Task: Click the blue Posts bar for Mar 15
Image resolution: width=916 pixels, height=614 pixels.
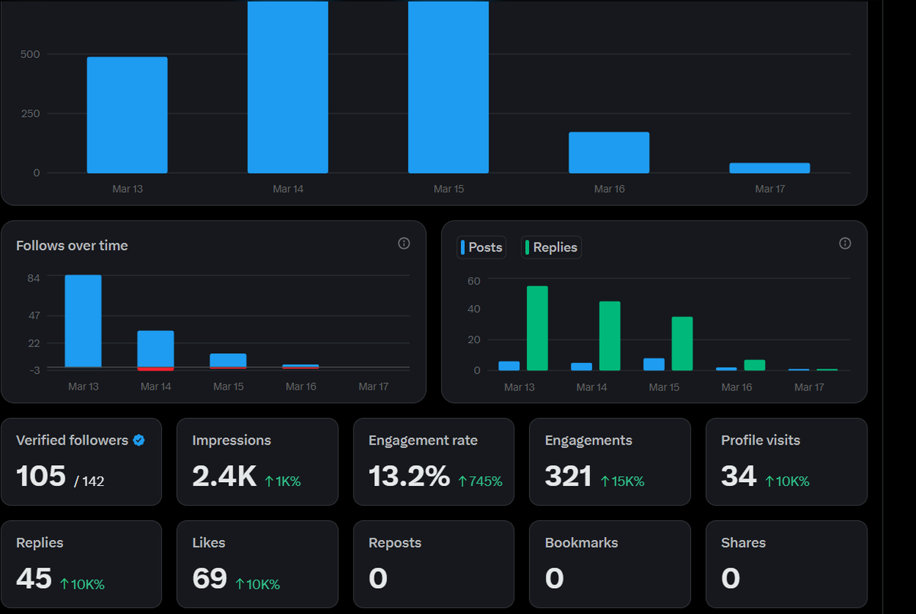Action: click(654, 365)
